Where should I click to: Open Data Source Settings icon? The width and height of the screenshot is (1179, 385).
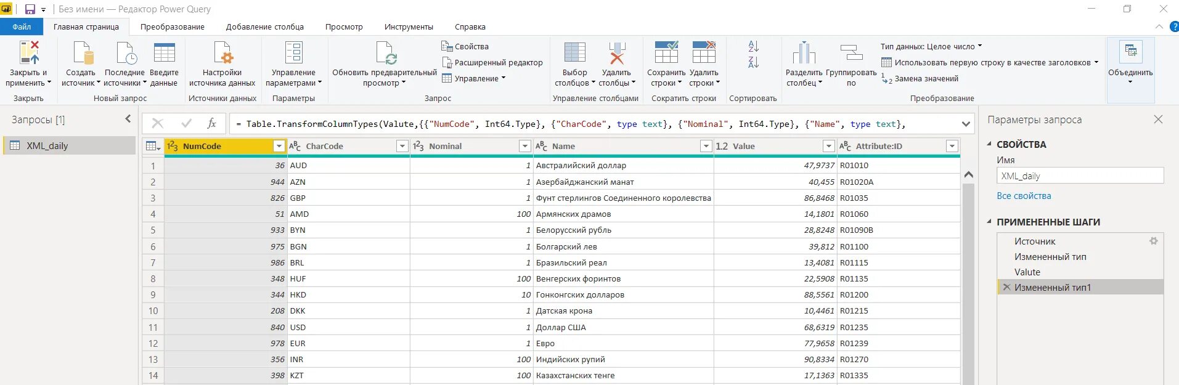222,53
